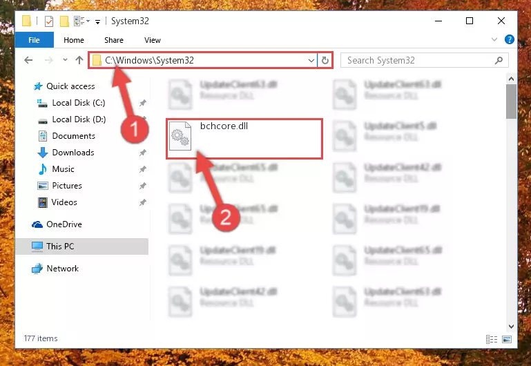Open the Explorer help icon
531x366 pixels.
510,39
